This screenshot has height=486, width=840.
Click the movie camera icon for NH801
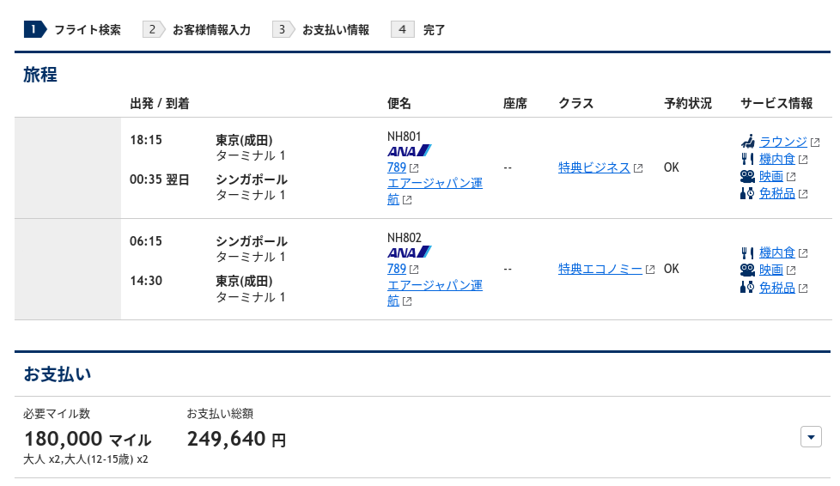pyautogui.click(x=748, y=176)
